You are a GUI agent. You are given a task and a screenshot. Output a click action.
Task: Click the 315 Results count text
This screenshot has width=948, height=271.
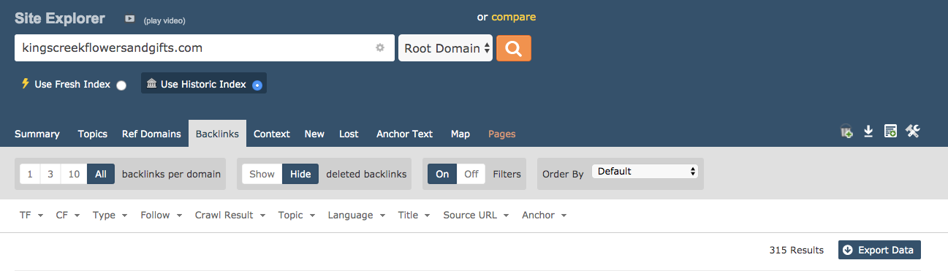coord(797,250)
